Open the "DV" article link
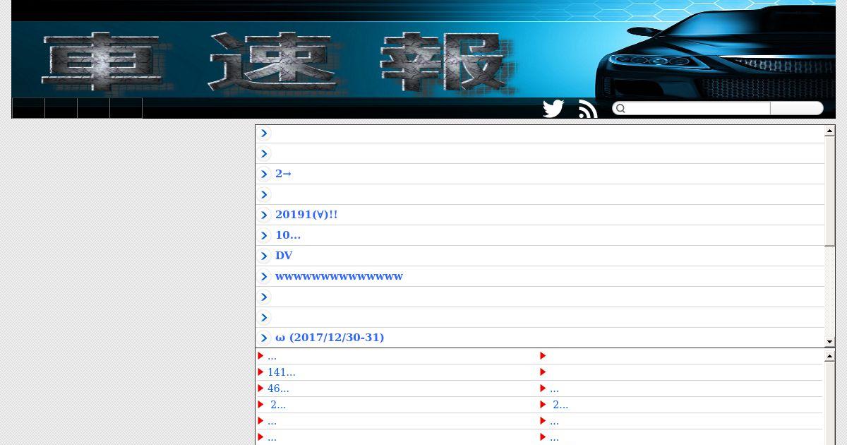 [x=284, y=256]
